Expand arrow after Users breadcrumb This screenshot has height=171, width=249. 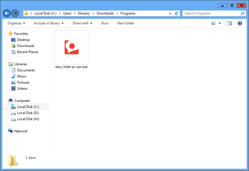click(75, 13)
